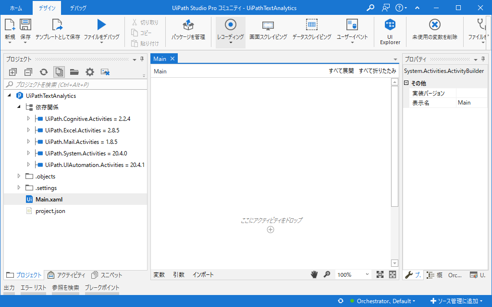Refresh the project tree

[44, 72]
